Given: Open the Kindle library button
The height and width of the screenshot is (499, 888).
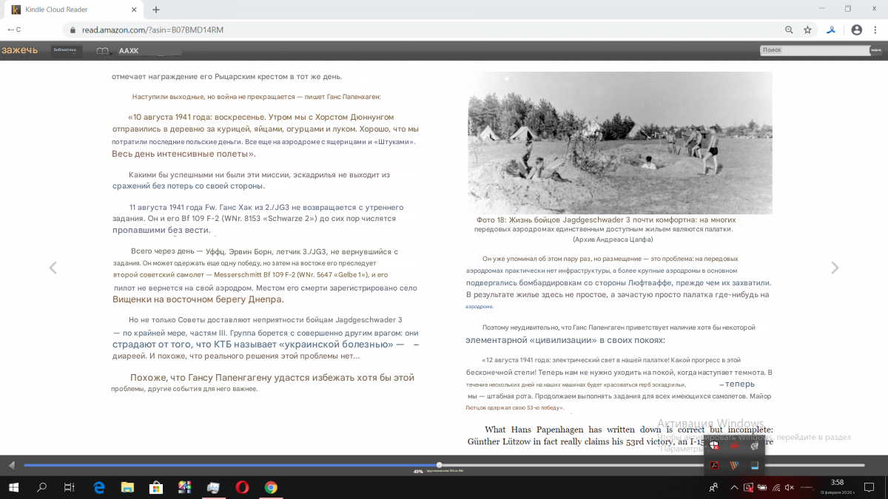Looking at the screenshot, I should pos(66,50).
